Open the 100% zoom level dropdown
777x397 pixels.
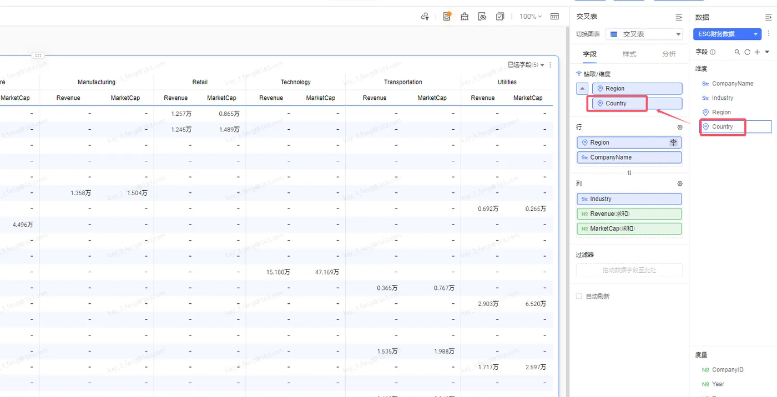tap(531, 17)
